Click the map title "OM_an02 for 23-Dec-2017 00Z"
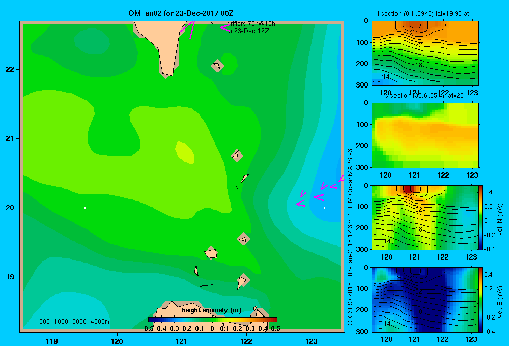 tap(181, 13)
